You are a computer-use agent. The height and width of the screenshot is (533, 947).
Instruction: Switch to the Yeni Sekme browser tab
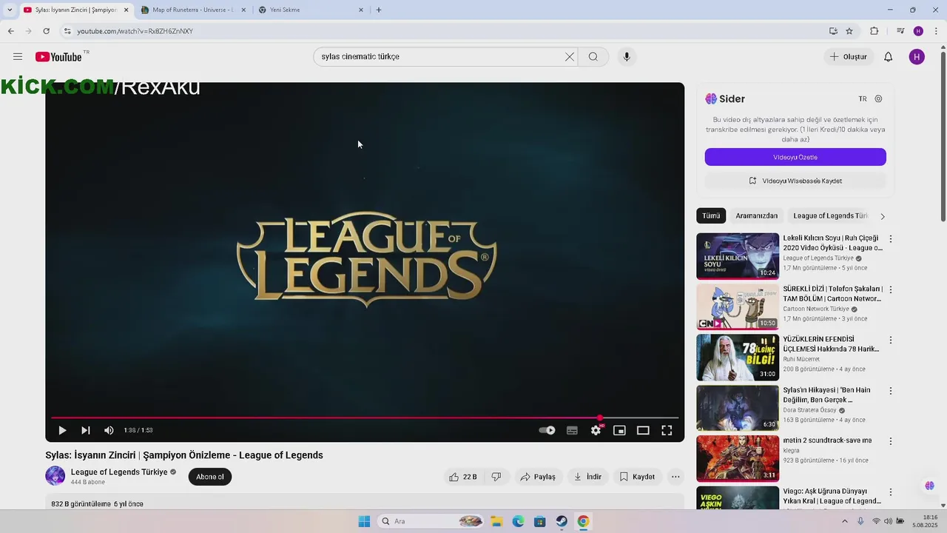[311, 10]
